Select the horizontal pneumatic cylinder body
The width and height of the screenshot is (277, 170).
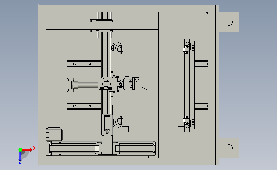pos(88,85)
